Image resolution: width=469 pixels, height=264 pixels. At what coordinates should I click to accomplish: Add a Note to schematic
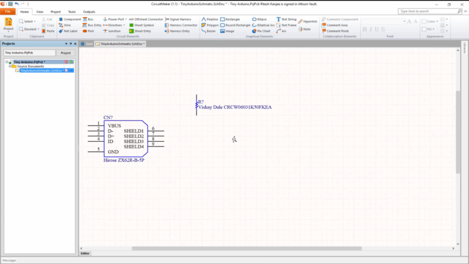[x=305, y=29]
